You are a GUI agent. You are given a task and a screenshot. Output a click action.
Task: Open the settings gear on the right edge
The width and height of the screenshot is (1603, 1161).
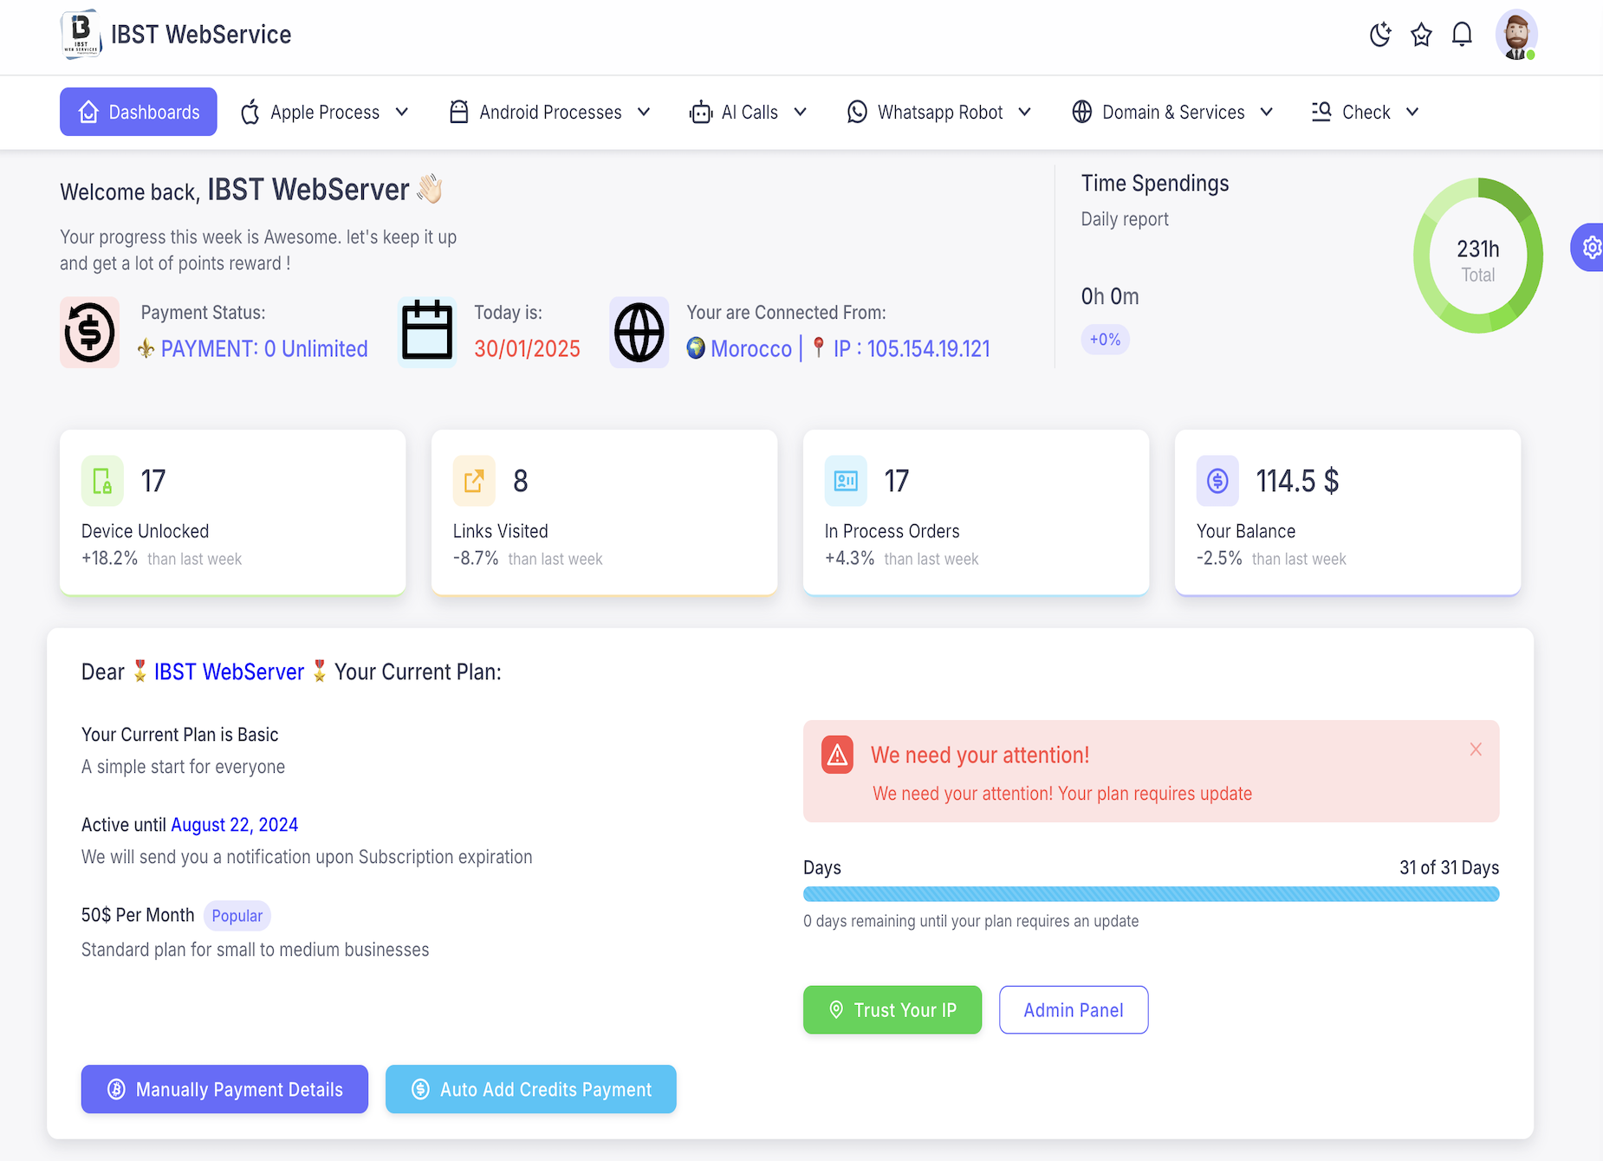click(1591, 248)
